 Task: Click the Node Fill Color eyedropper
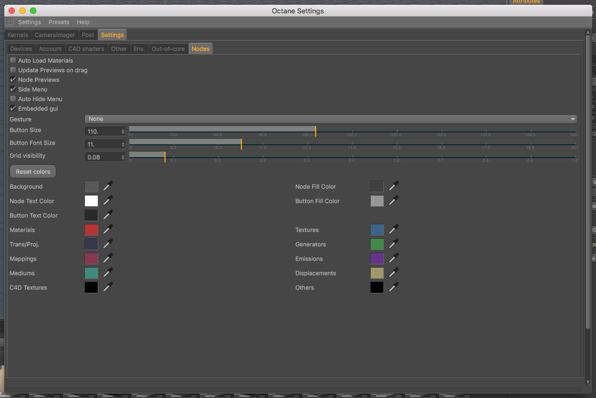pos(394,186)
